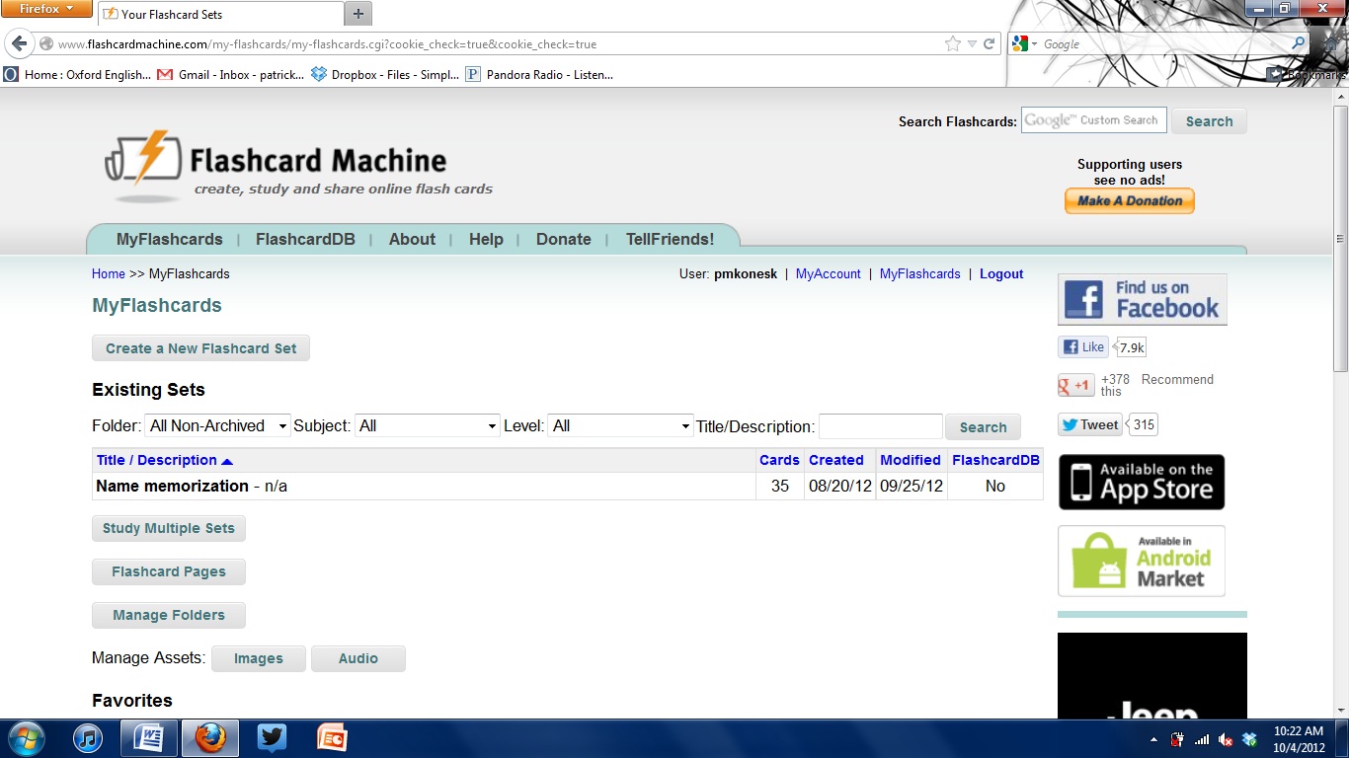Click the Google search magnifier icon

1300,44
